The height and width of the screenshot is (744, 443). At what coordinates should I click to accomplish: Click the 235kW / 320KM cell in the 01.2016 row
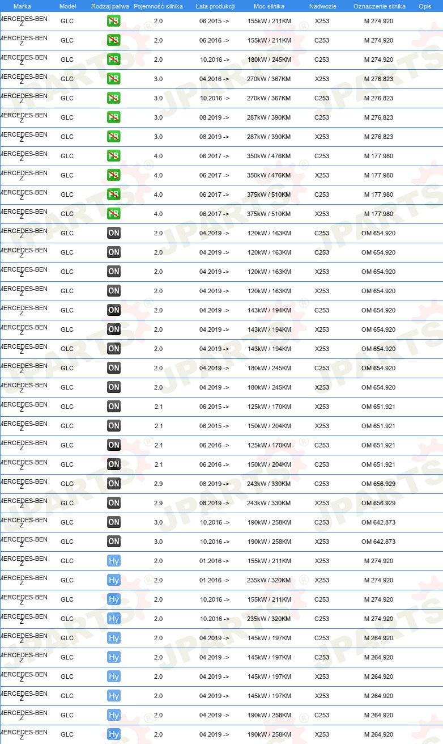(269, 580)
